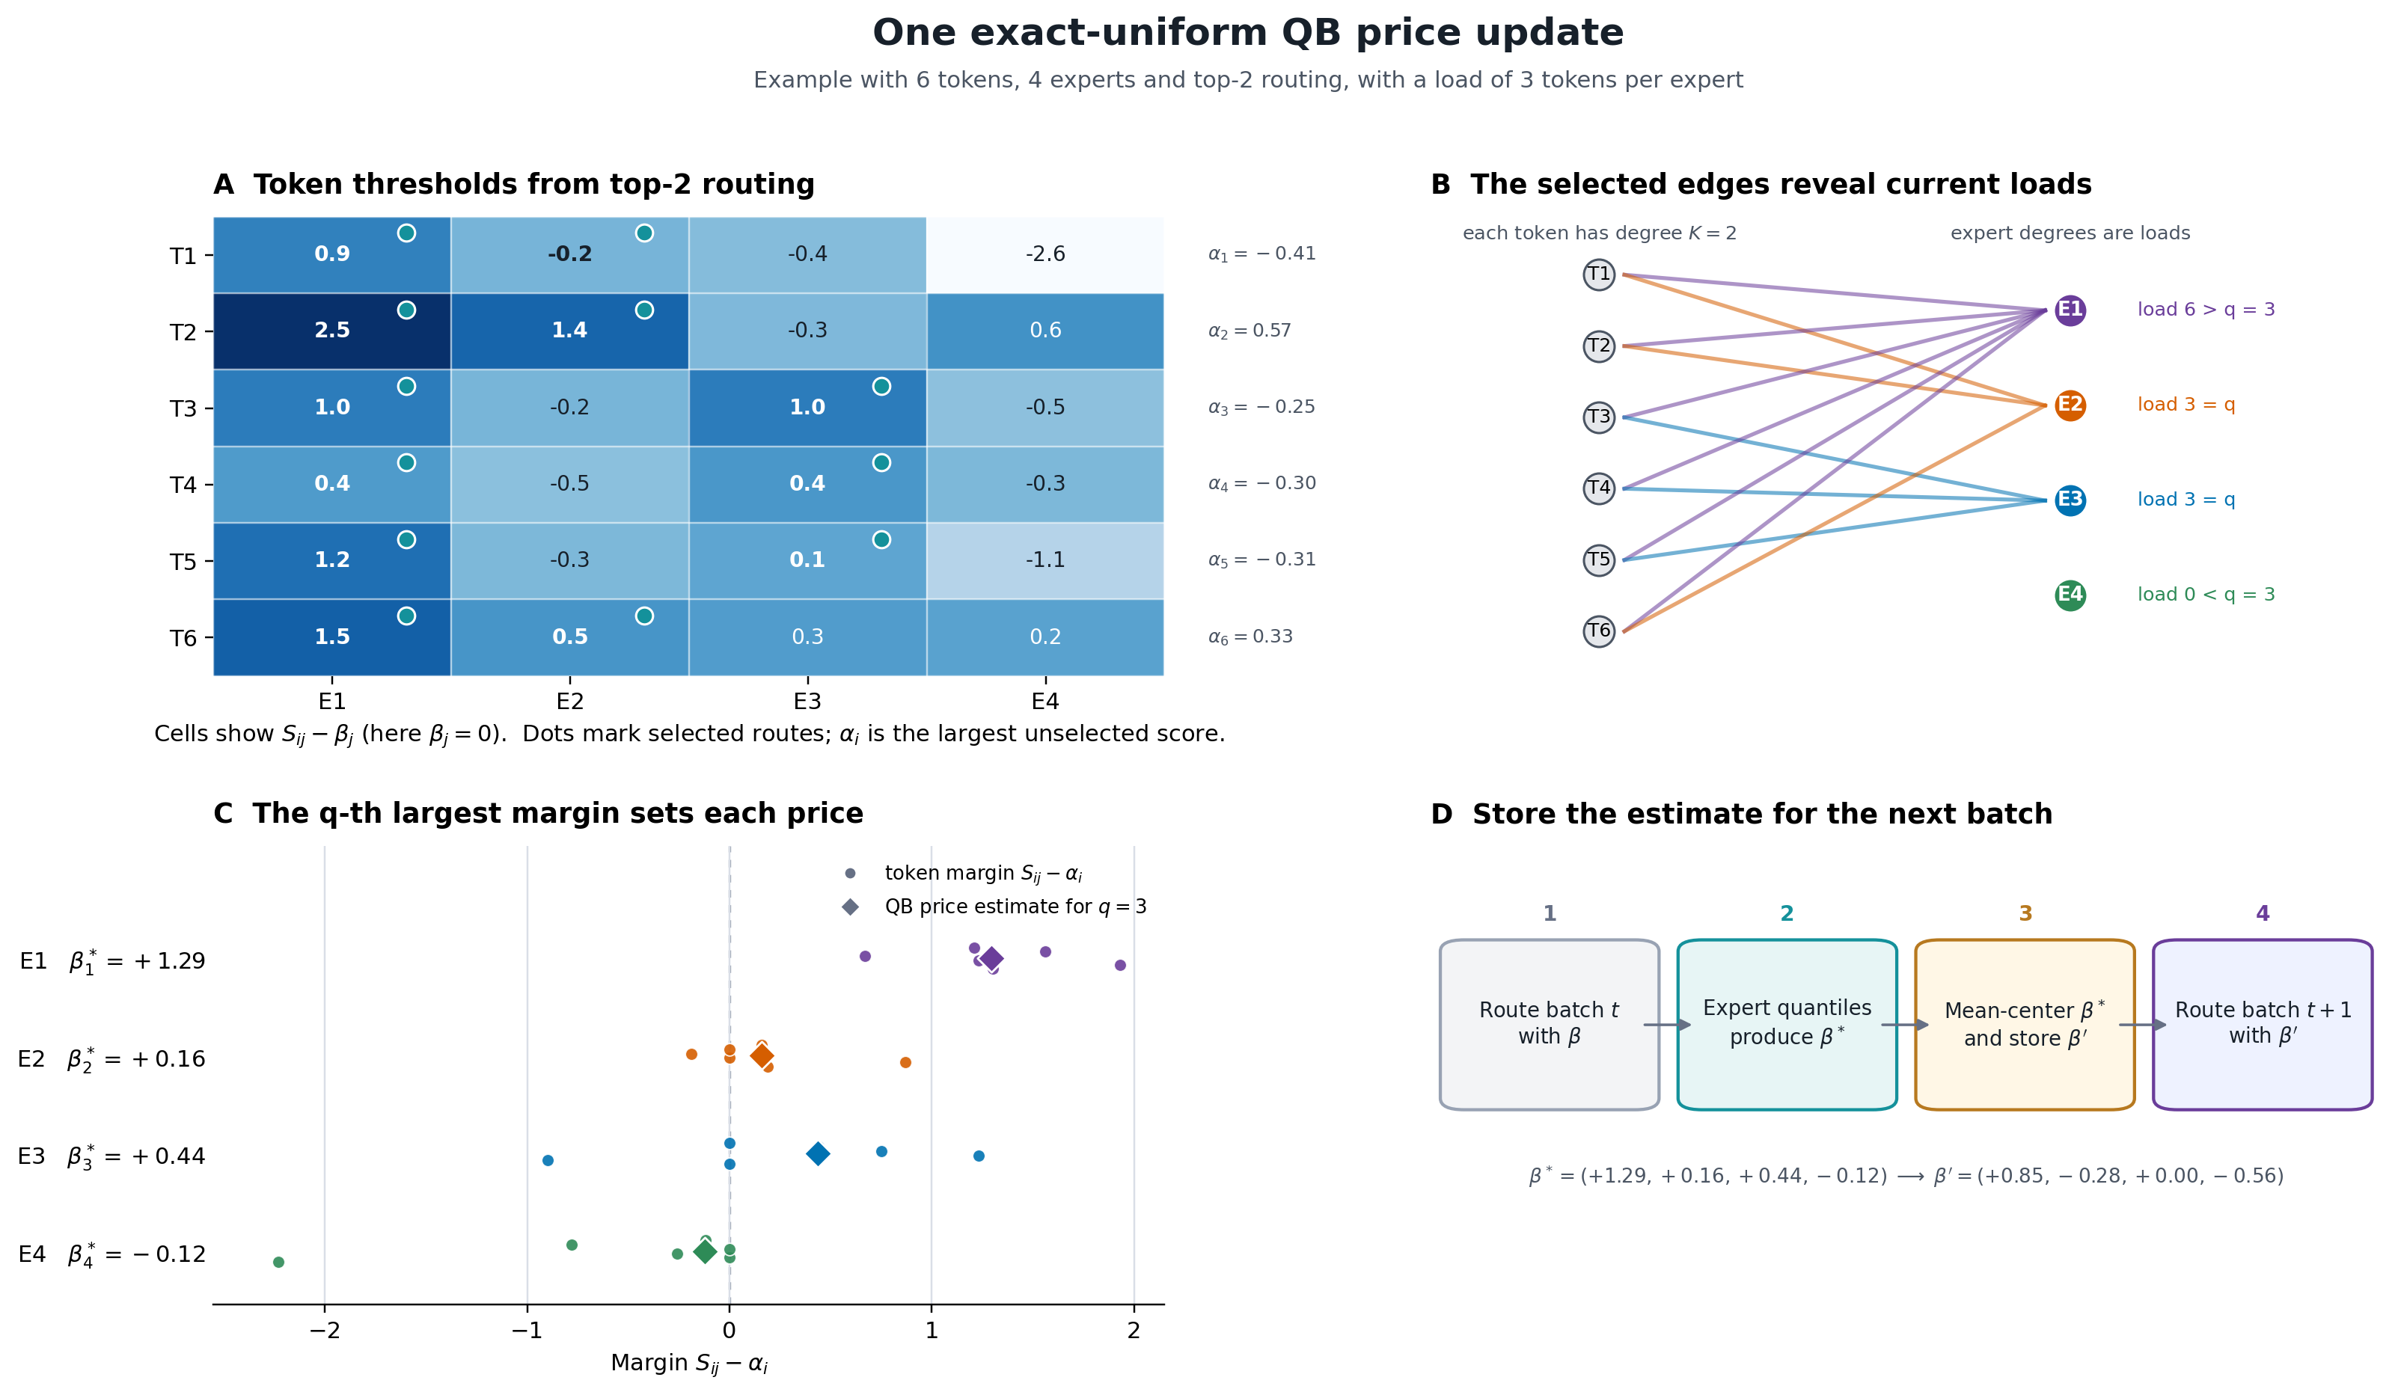Click the orange E2 expert node
2398x1395 pixels.
(2070, 405)
